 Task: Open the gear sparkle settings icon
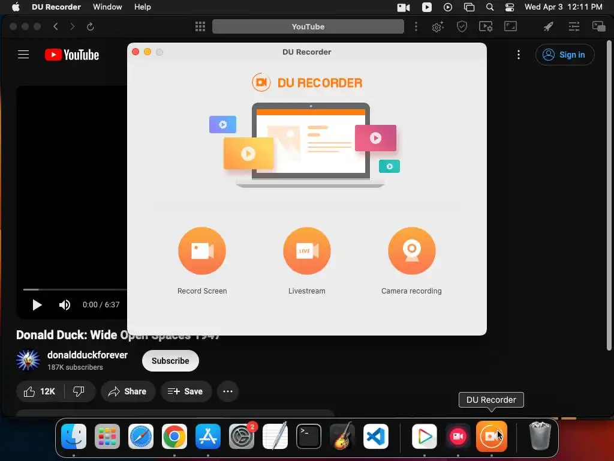point(437,26)
